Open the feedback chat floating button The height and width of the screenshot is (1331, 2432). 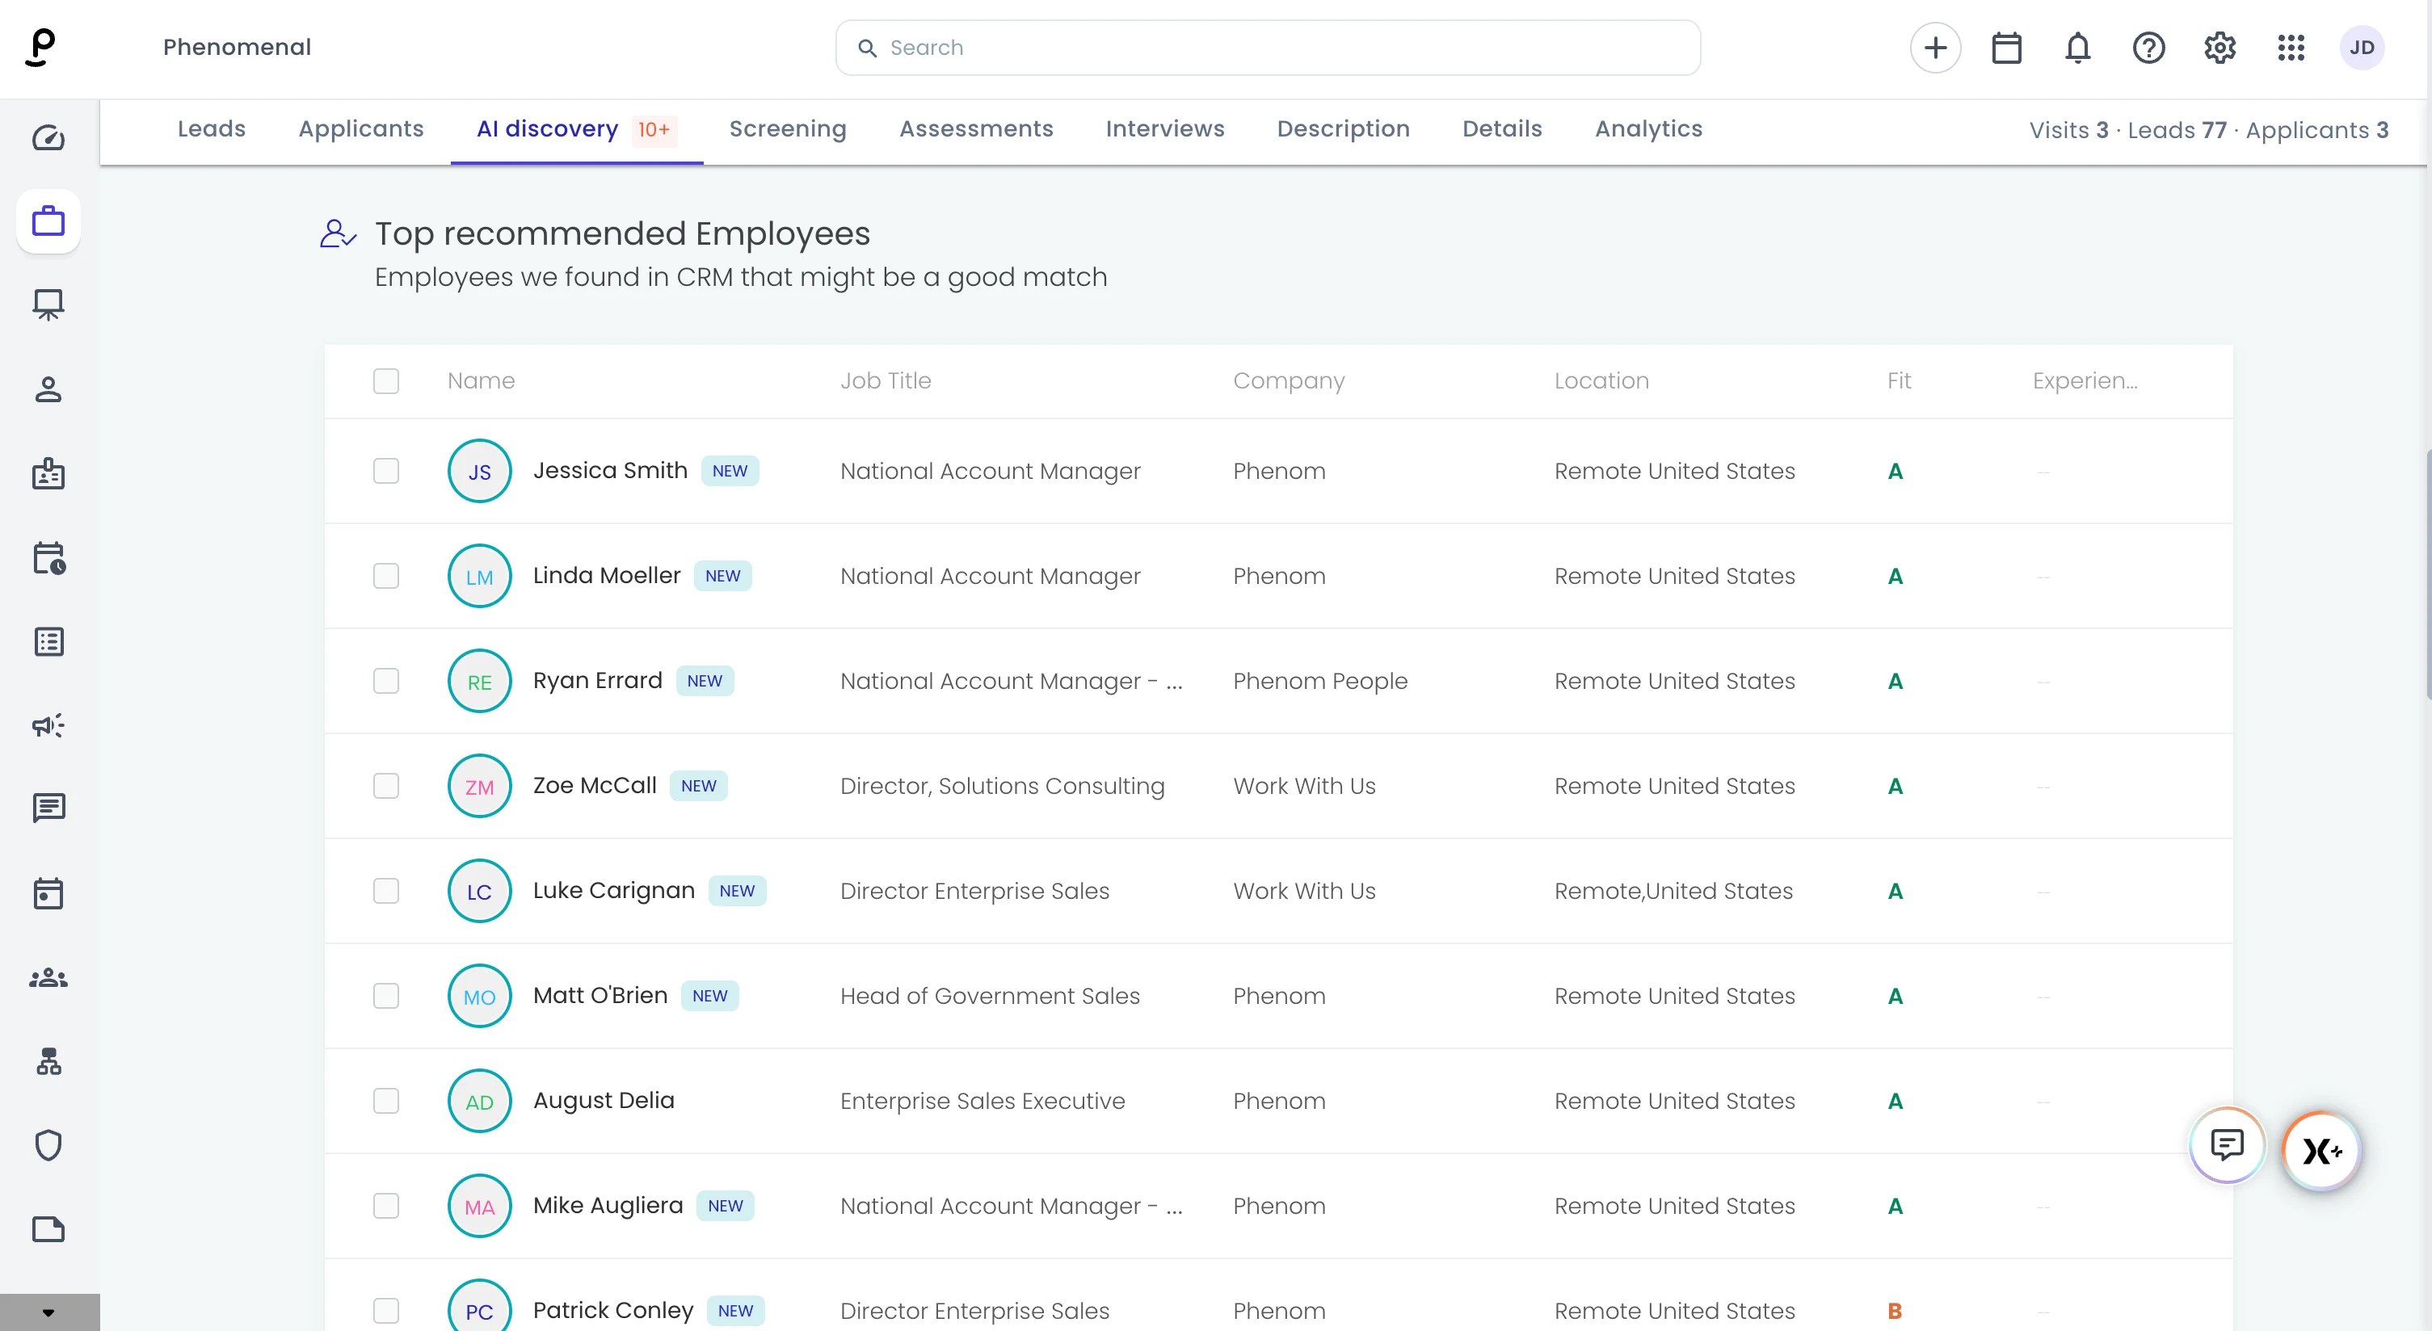pos(2227,1145)
